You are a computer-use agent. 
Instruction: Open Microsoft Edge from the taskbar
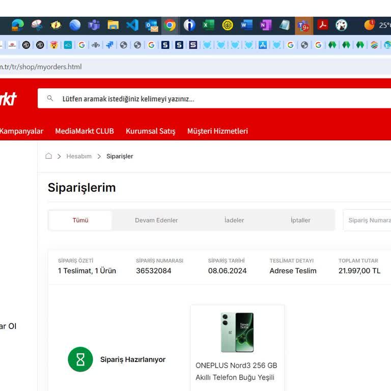point(18,25)
